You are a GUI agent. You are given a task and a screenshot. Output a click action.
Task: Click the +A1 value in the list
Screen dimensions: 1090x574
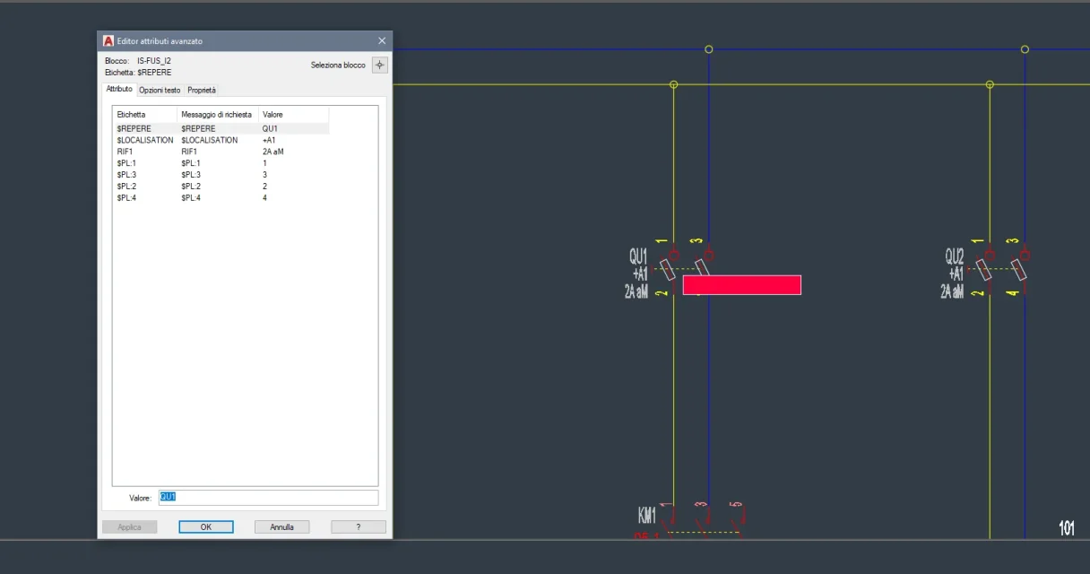point(269,140)
